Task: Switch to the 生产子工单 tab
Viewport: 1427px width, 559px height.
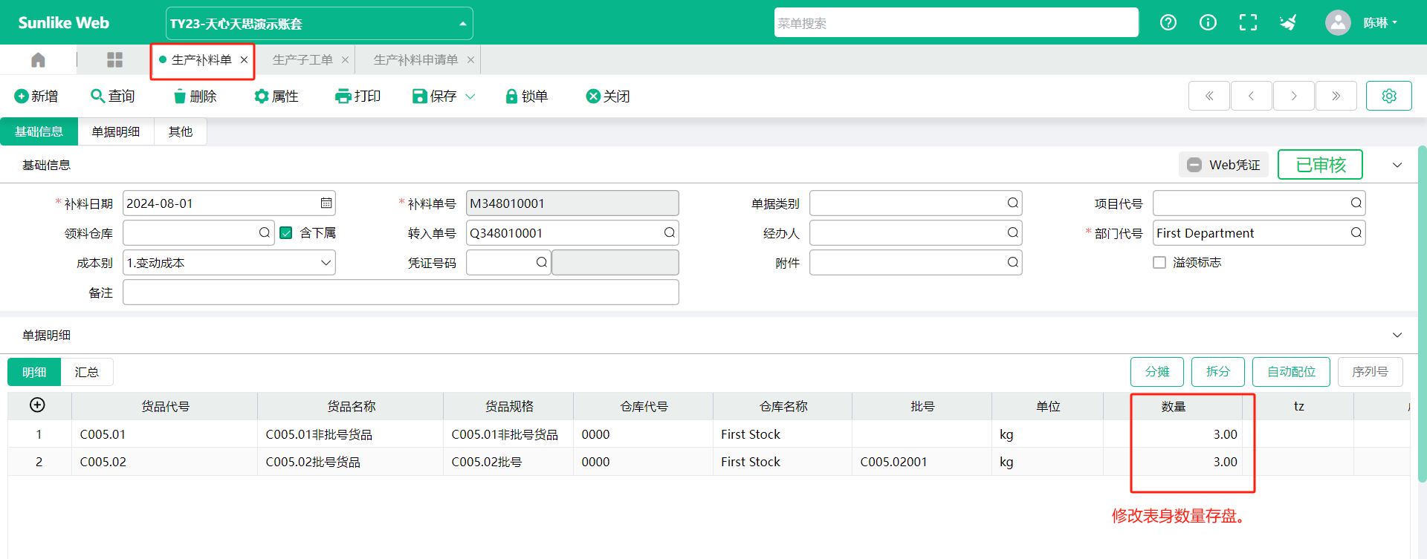Action: [x=302, y=59]
